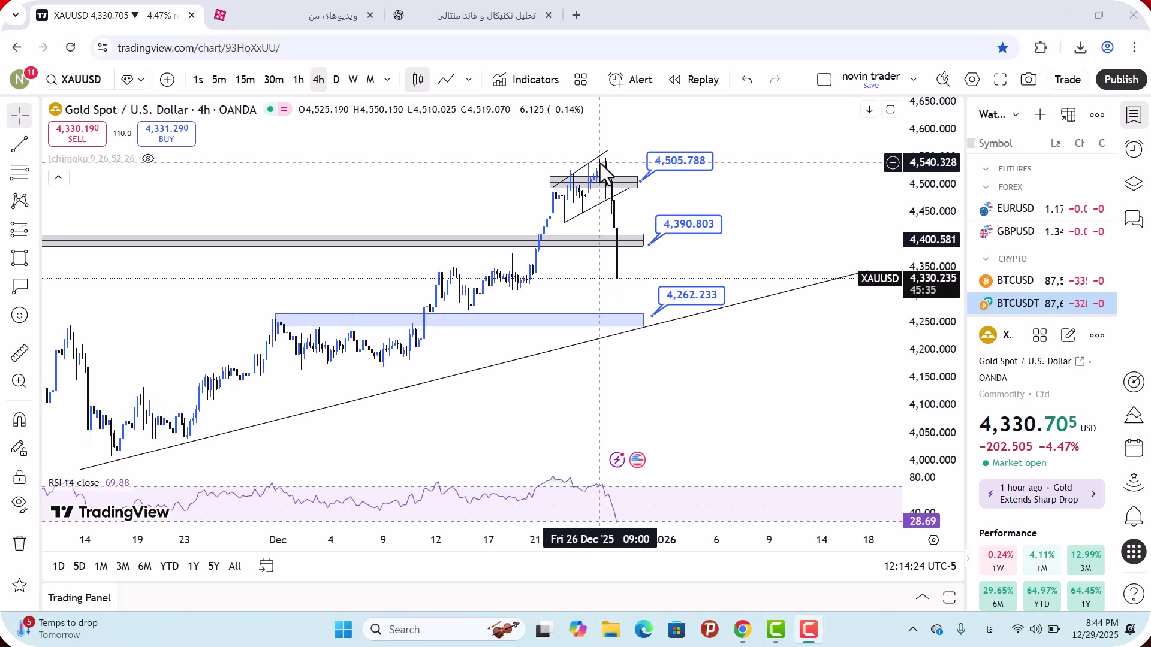Open the Gold Extends Sharp Drop news
Image resolution: width=1151 pixels, height=647 pixels.
[x=1041, y=494]
